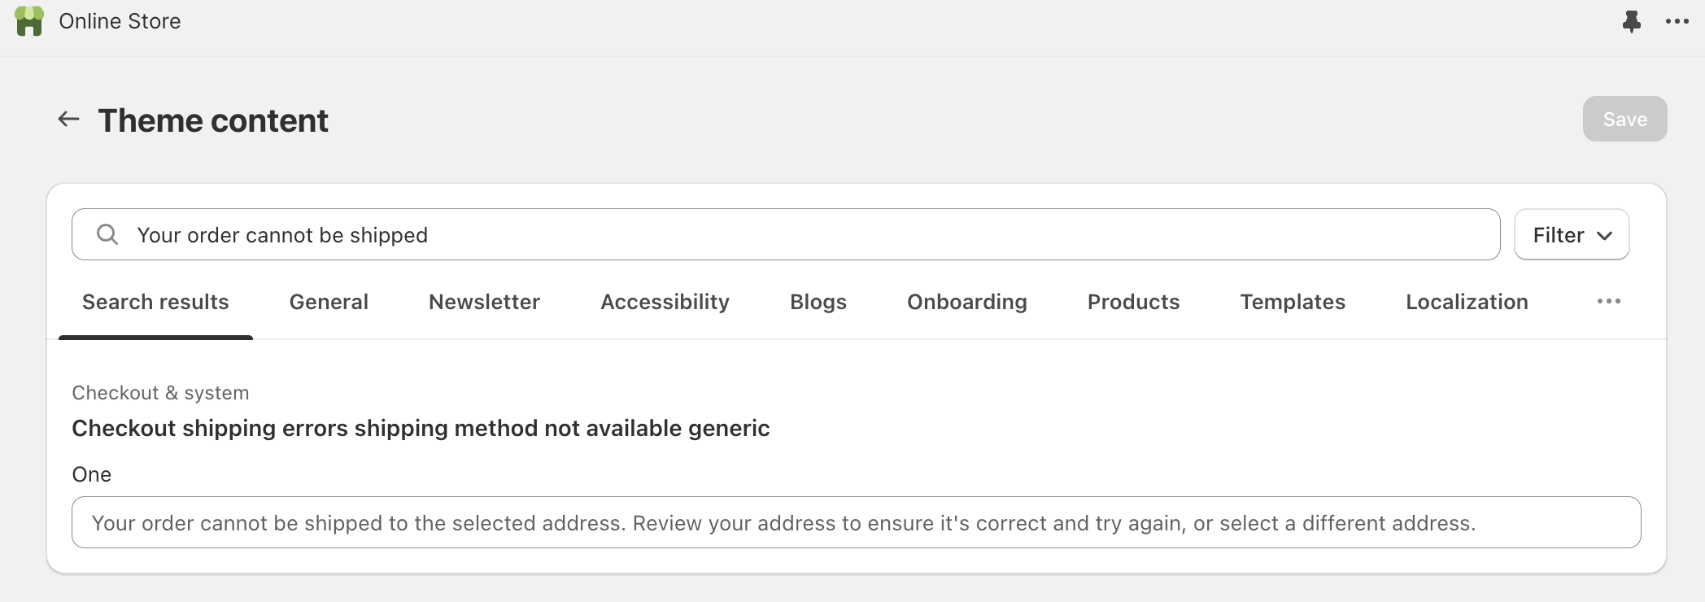
Task: Select the Localization tab
Action: [1466, 302]
